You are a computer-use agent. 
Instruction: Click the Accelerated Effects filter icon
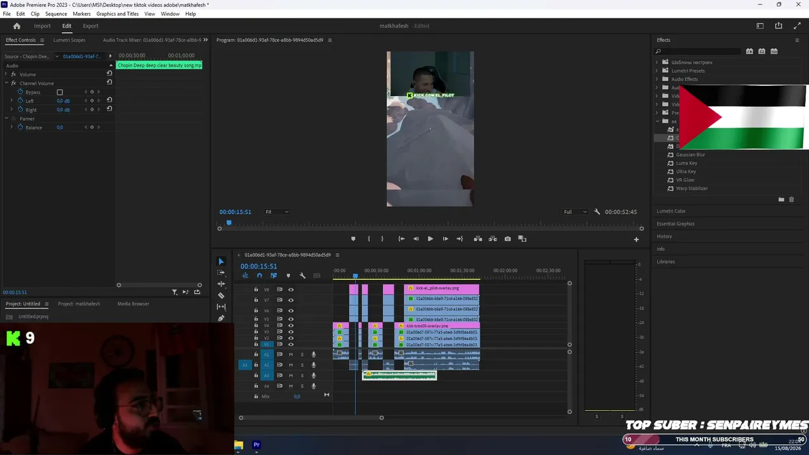click(x=750, y=51)
